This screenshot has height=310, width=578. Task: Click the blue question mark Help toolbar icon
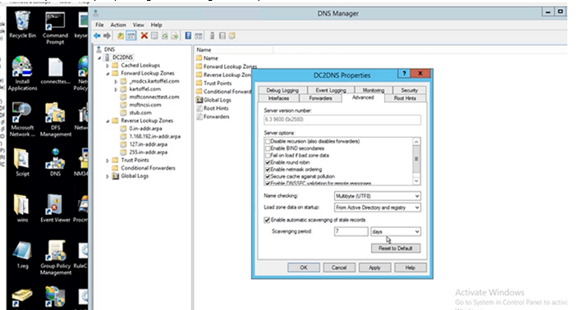click(188, 36)
